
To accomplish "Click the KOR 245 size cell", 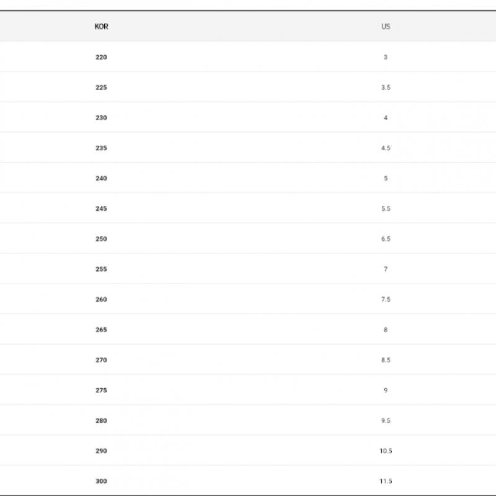I will click(x=101, y=209).
